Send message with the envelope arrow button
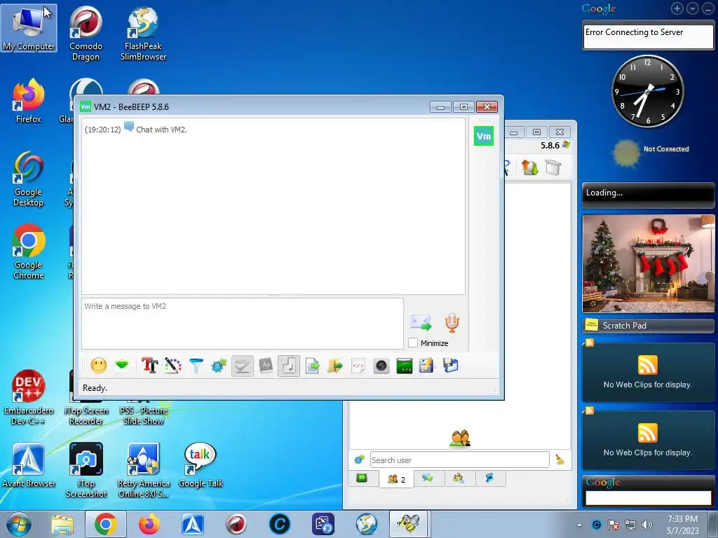718x538 pixels. pos(421,322)
